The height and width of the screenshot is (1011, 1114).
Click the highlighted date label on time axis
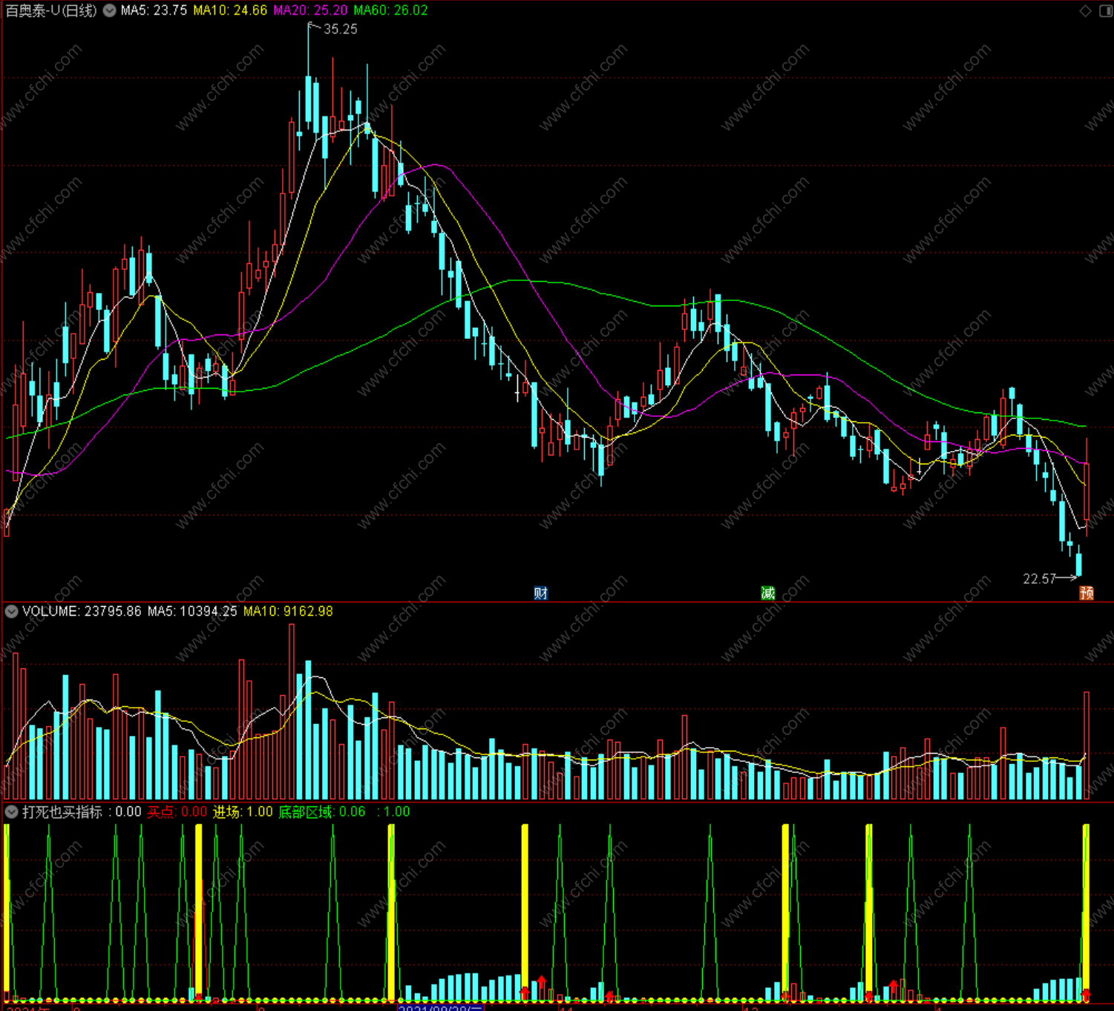click(441, 1007)
